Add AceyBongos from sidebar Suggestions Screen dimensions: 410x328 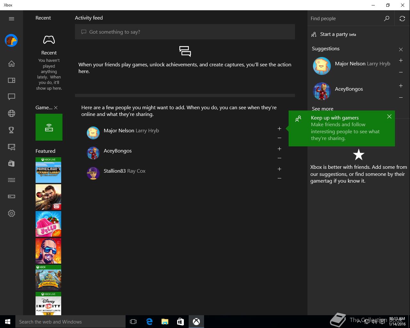401,86
